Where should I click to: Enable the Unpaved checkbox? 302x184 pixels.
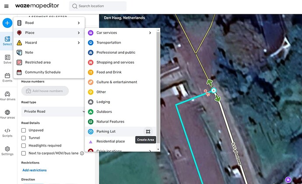(x=24, y=130)
